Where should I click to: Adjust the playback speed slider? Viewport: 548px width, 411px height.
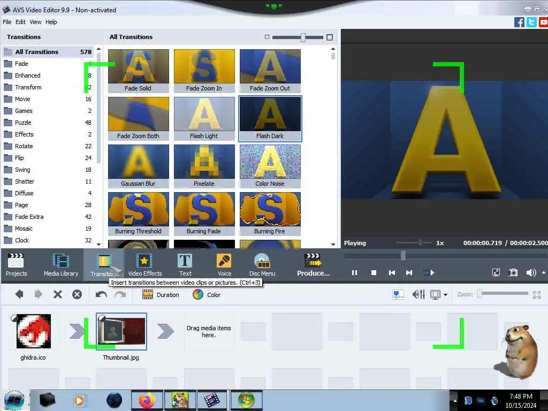[x=415, y=242]
